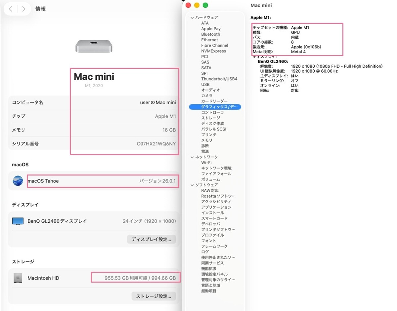Collapse the ハードウェア tree section
This screenshot has width=397, height=311.
pos(192,18)
